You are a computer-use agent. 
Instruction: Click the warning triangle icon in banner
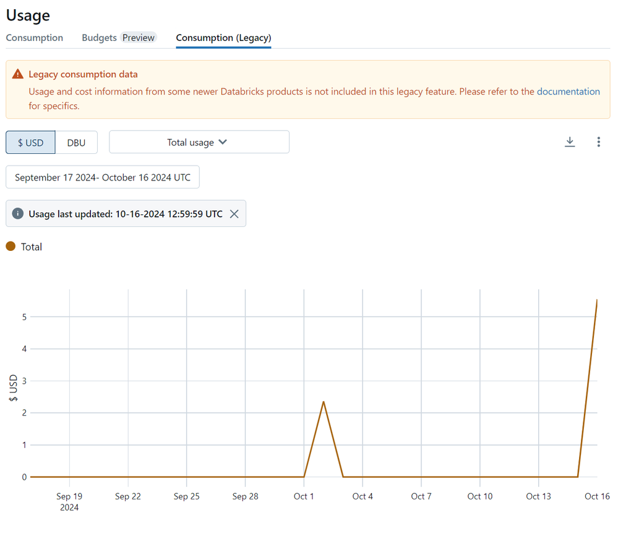[18, 74]
